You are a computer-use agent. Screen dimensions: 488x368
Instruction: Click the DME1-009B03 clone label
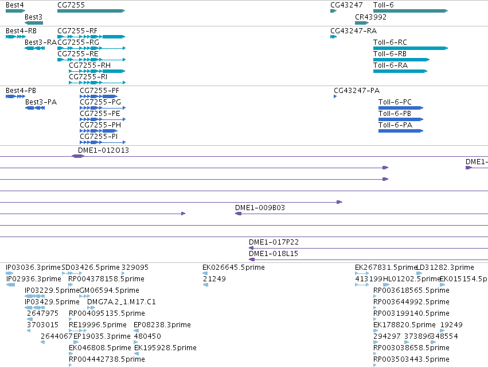260,207
